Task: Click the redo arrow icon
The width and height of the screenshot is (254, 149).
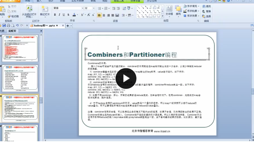Action: [x=22, y=26]
